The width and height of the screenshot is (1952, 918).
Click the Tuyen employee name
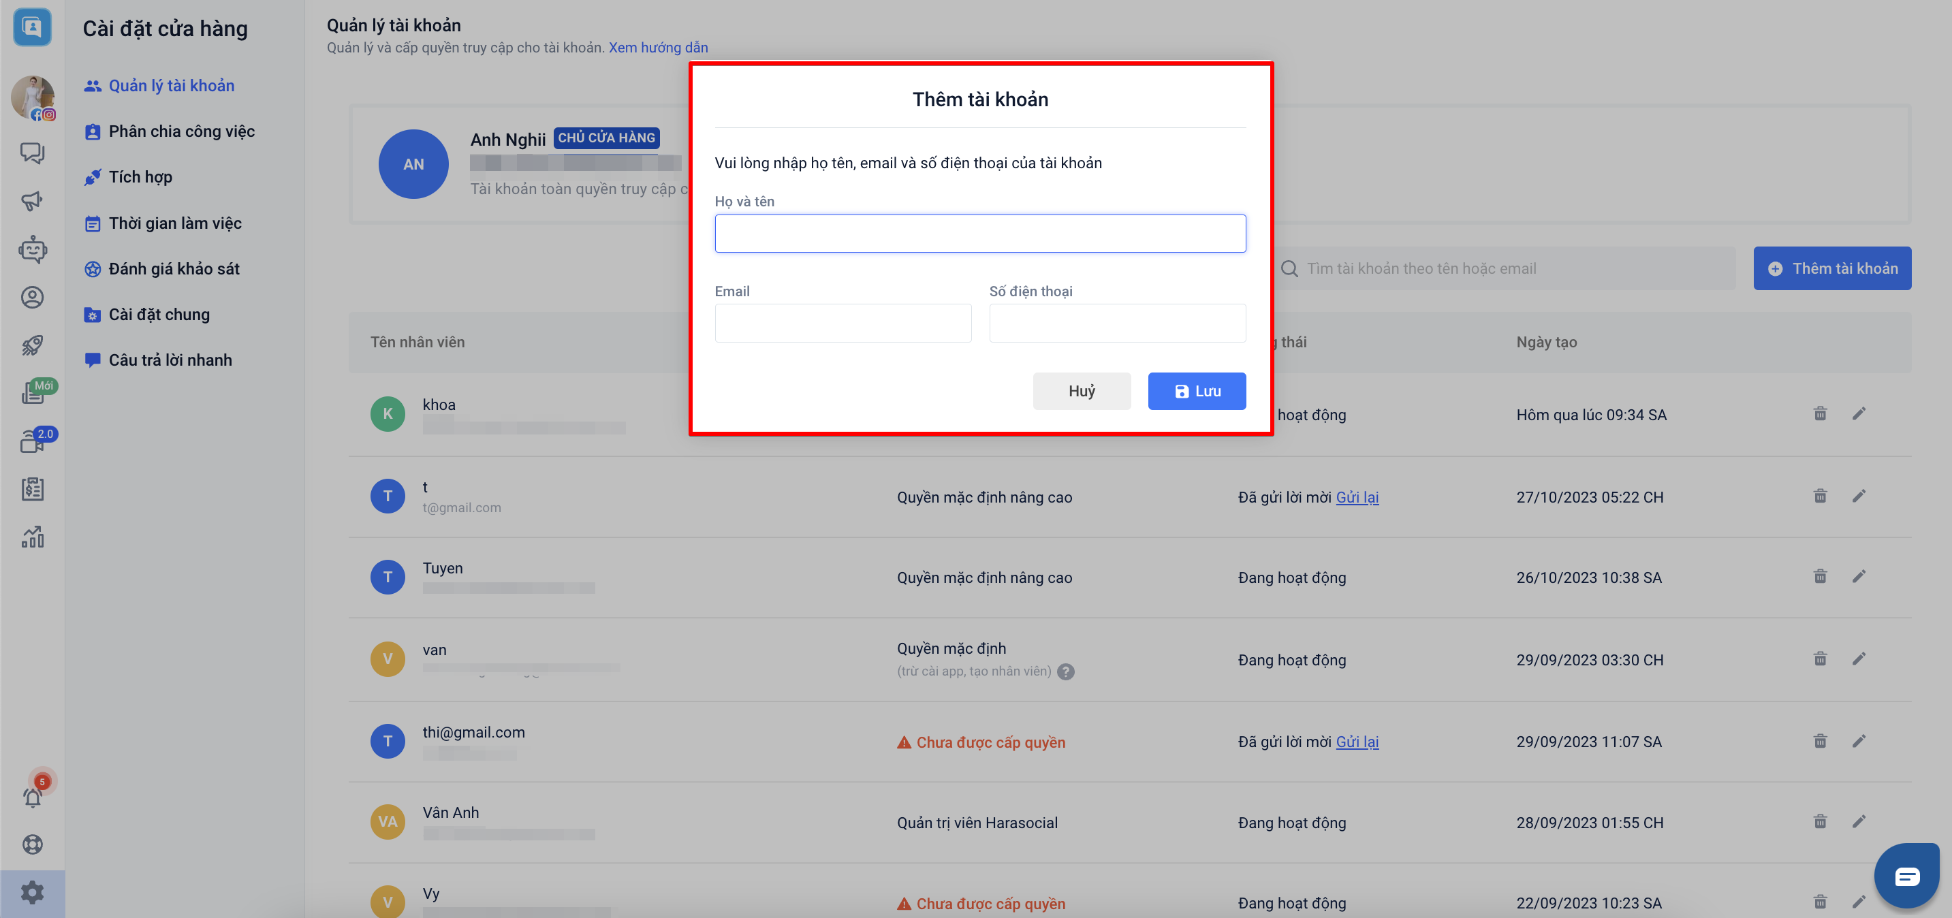442,568
